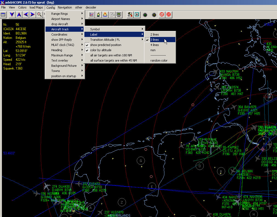Click aircraft symbol of SAS574
Screen dimensions: 277x217
[217, 87]
